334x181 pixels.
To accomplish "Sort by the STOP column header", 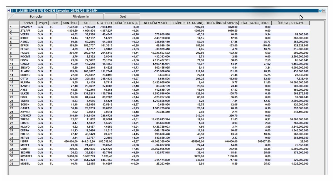I will click(87, 23).
